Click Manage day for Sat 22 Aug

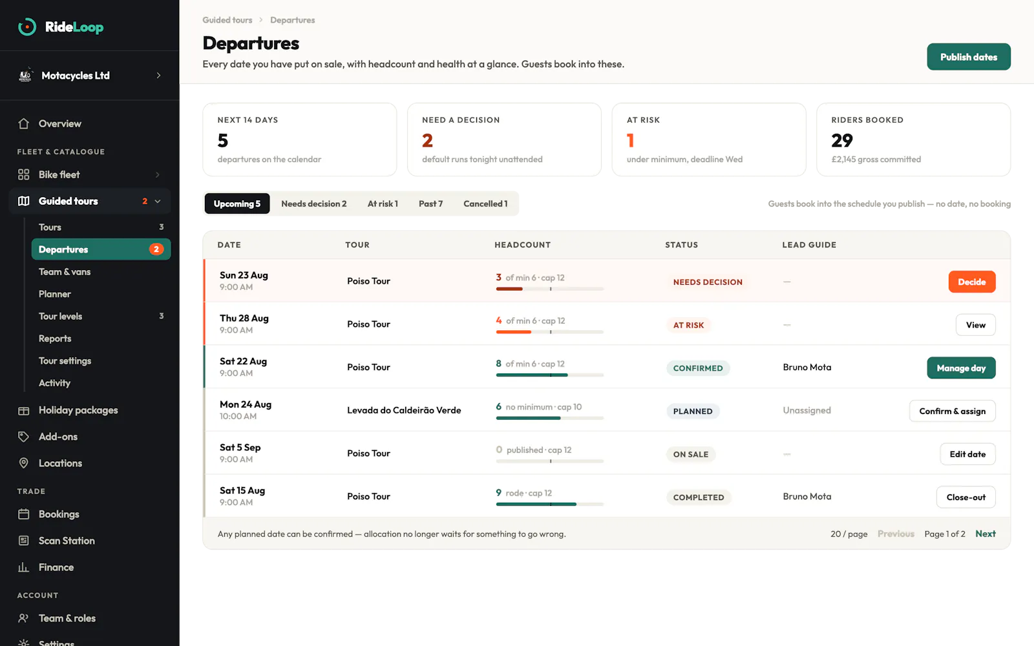click(x=962, y=368)
